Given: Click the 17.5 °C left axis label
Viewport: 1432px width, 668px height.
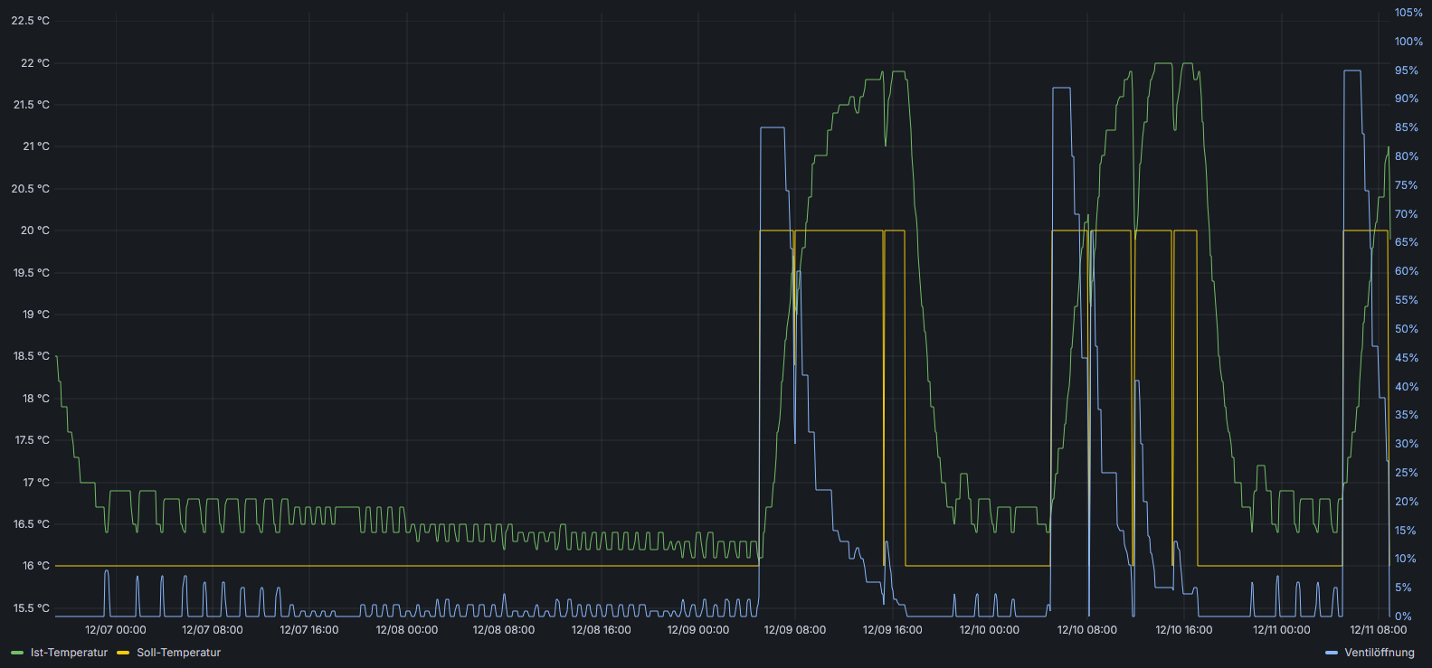Looking at the screenshot, I should pos(32,440).
